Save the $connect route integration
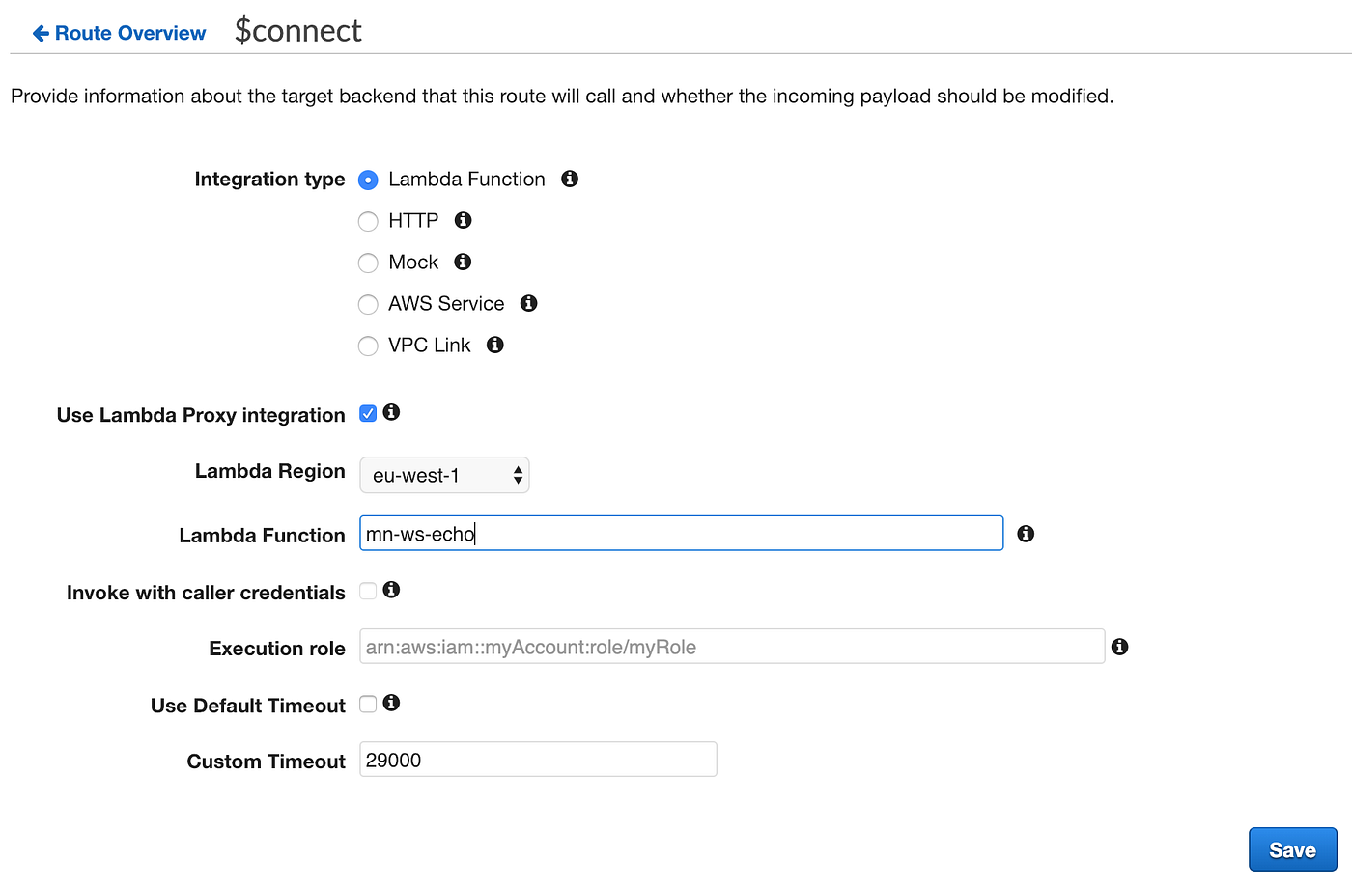 pyautogui.click(x=1292, y=849)
